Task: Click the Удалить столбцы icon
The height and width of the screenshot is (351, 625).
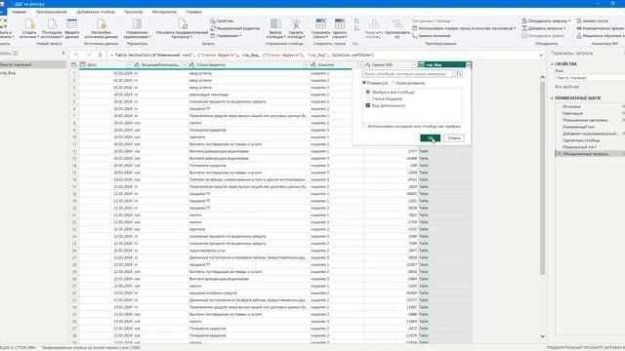Action: point(296,23)
